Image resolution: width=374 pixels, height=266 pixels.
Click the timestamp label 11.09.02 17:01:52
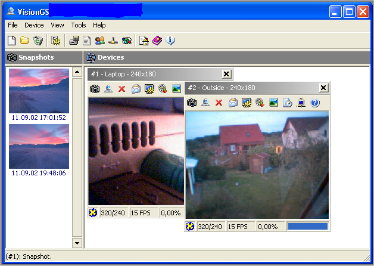[39, 117]
